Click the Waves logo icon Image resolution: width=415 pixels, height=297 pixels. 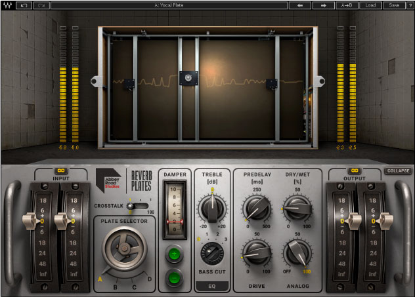click(8, 5)
